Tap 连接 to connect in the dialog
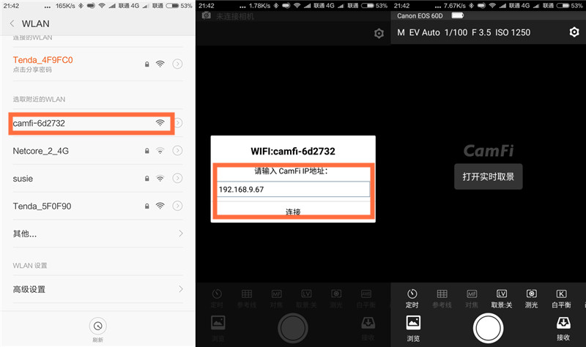 pyautogui.click(x=293, y=212)
